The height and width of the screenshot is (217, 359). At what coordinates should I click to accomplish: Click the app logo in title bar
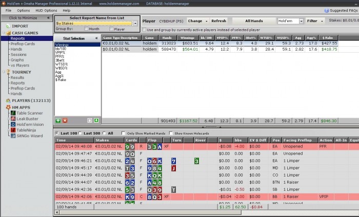coord(4,4)
